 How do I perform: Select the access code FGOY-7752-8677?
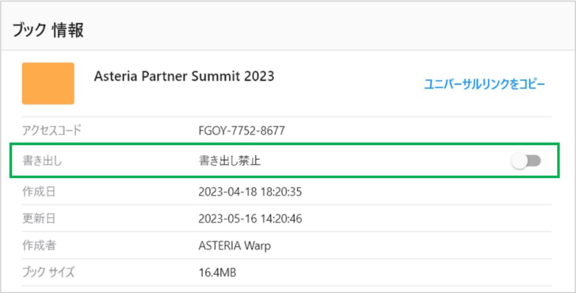[241, 130]
